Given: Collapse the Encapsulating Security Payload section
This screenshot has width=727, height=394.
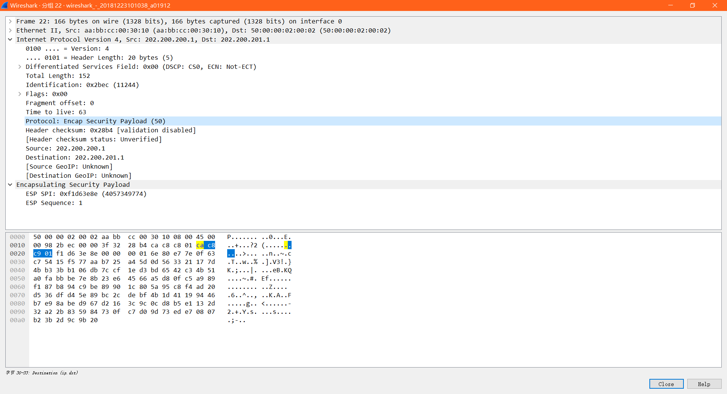Looking at the screenshot, I should [x=10, y=185].
